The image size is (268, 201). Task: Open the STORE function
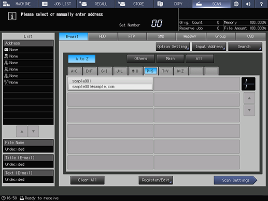(134, 4)
